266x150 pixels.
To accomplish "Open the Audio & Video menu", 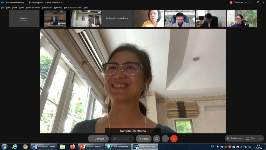I will click(33, 8).
